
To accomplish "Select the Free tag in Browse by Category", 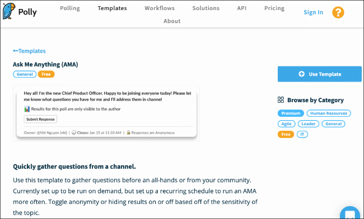I will pos(286,135).
